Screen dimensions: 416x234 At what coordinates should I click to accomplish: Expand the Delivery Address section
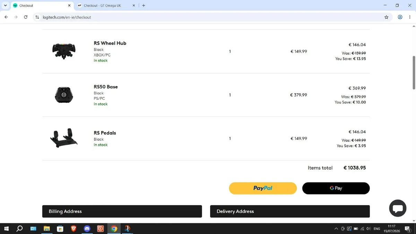[290, 211]
